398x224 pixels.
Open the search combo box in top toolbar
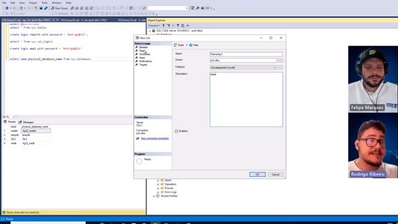[x=167, y=8]
